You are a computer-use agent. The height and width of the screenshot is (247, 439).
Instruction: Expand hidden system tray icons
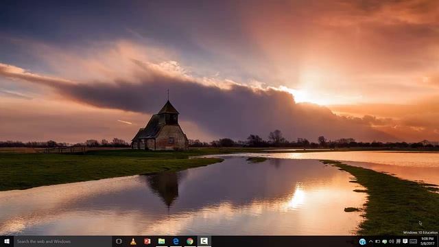(x=370, y=242)
